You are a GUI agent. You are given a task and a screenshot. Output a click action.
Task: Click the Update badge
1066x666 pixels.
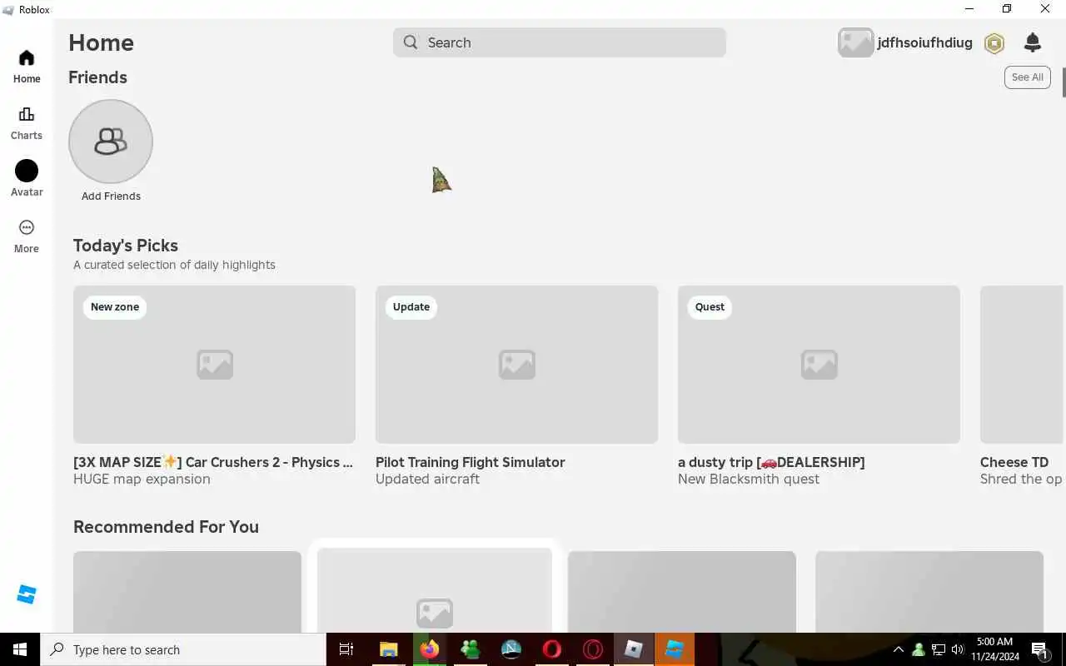pos(411,307)
